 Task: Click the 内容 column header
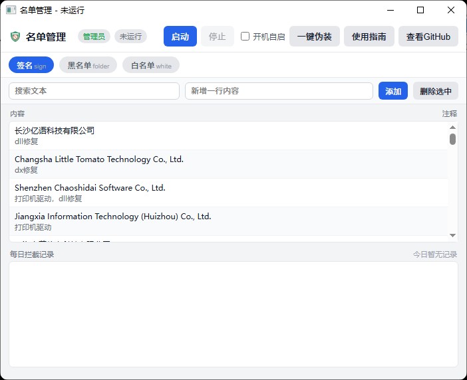[x=17, y=114]
